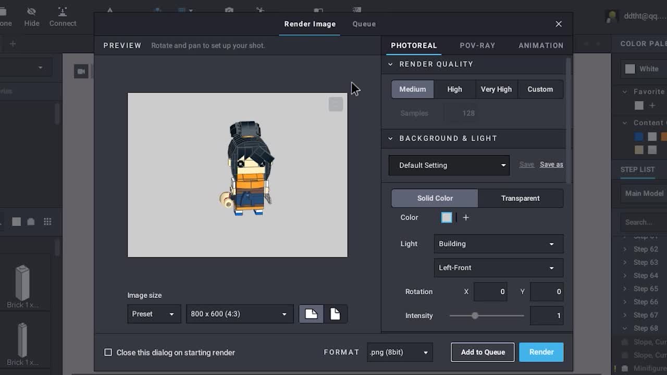This screenshot has width=667, height=375.
Task: Set render quality to High
Action: [454, 89]
